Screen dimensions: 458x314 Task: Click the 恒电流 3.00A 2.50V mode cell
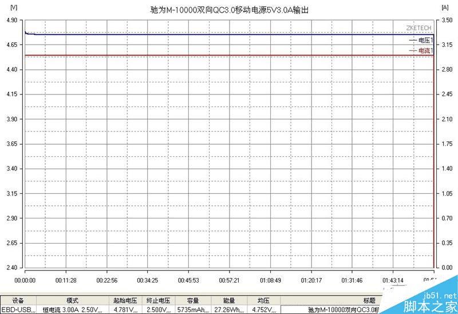tap(73, 309)
